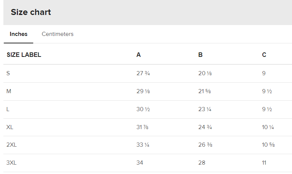Click the 26 ⅜ value for 2XL
This screenshot has height=174, width=292.
click(x=205, y=145)
